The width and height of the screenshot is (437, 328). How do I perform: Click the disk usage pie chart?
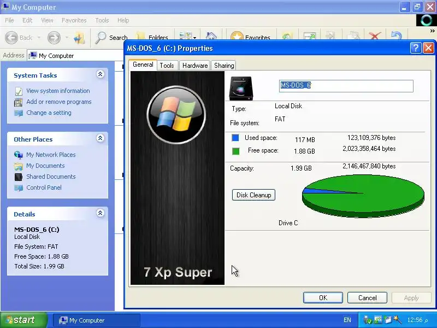pos(363,196)
